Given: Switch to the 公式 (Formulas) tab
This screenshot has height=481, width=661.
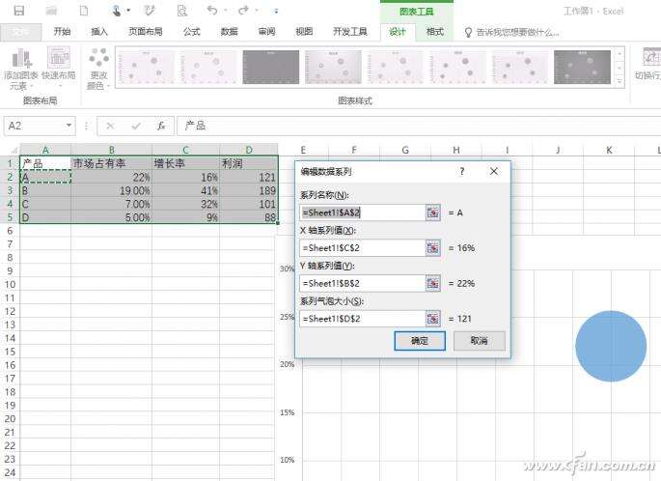Looking at the screenshot, I should click(191, 32).
